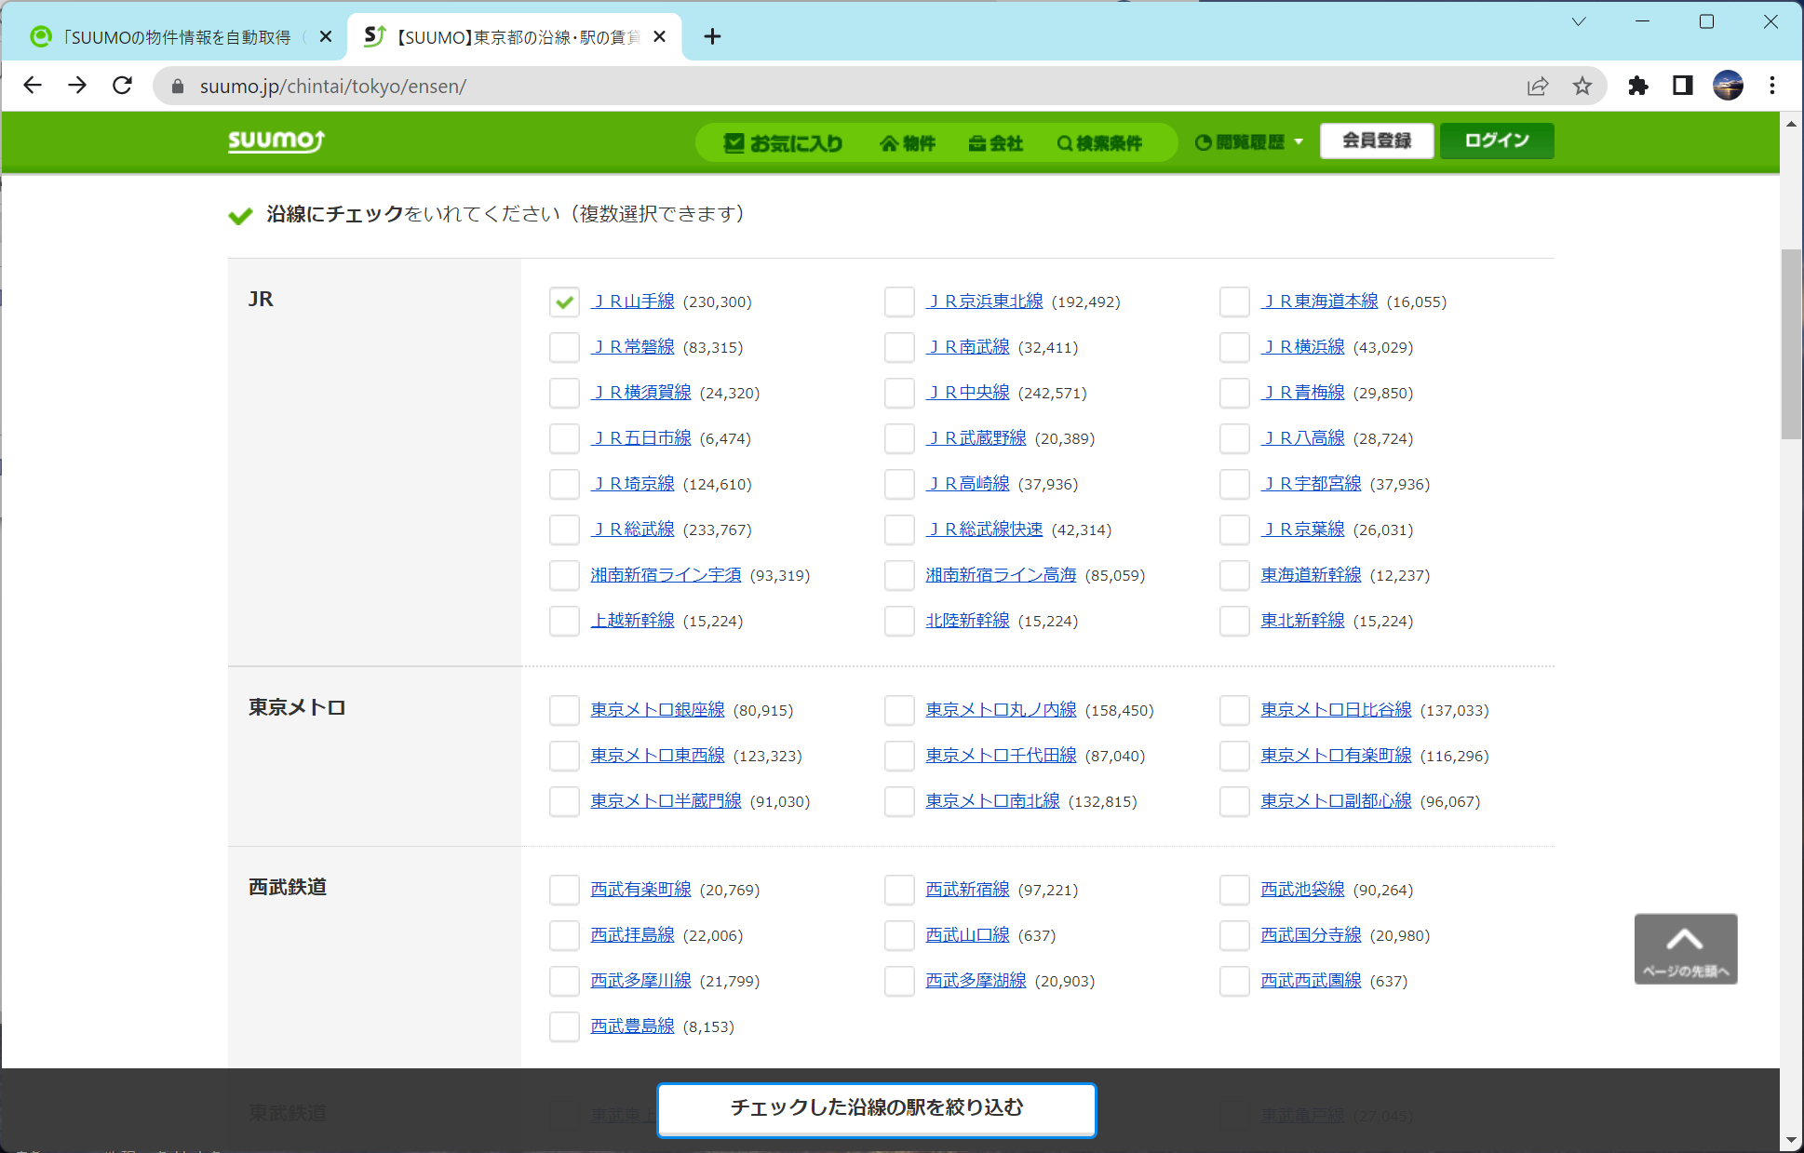Click the ページの先頭へ back-to-top button
1804x1153 pixels.
[x=1686, y=948]
